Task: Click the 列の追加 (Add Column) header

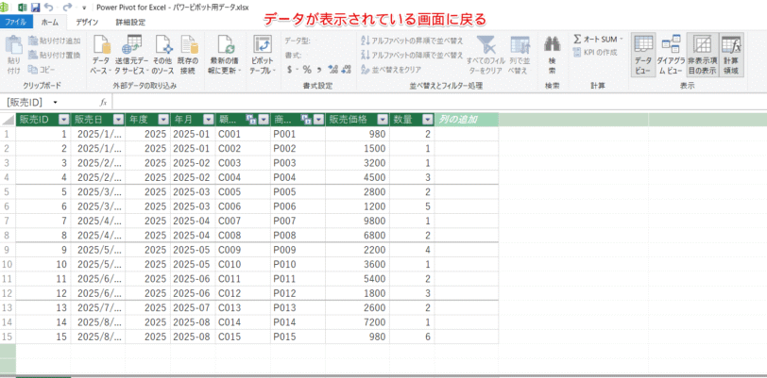Action: (467, 120)
